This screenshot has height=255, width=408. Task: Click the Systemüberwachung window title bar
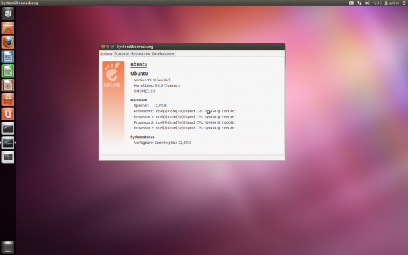191,47
